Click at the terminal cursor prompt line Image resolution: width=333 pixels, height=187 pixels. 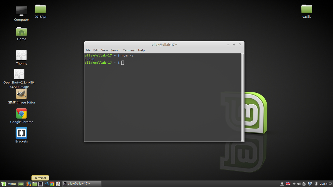(104, 63)
